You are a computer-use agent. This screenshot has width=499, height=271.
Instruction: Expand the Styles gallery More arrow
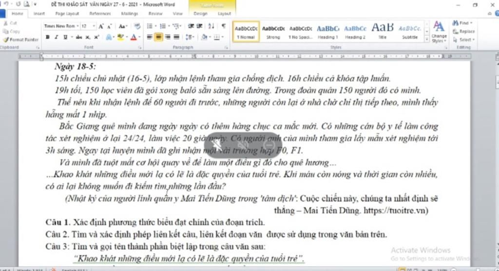(x=427, y=39)
